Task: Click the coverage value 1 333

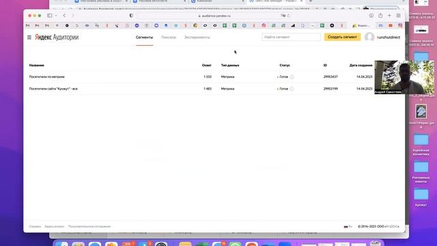Action: click(208, 77)
